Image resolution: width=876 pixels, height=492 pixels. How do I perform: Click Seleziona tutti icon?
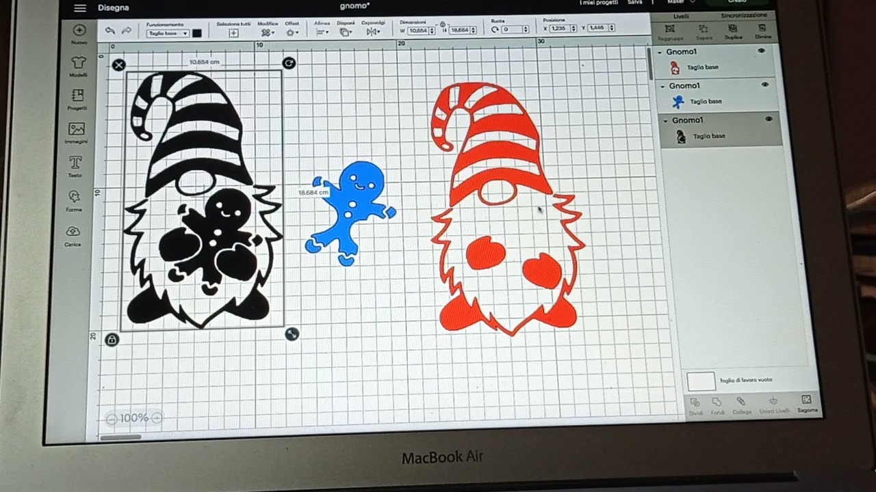(x=233, y=33)
